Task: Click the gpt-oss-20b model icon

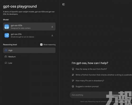Action: pyautogui.click(x=7, y=35)
